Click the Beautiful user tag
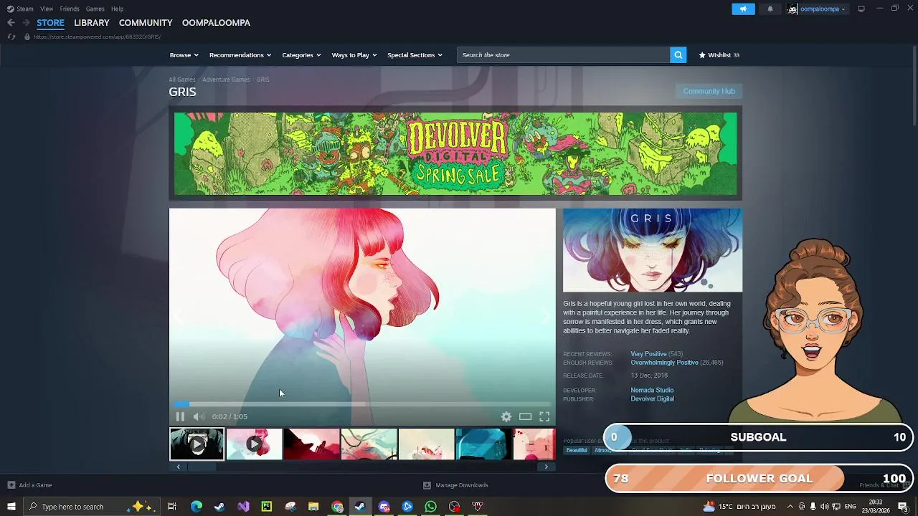This screenshot has height=516, width=918. point(577,450)
